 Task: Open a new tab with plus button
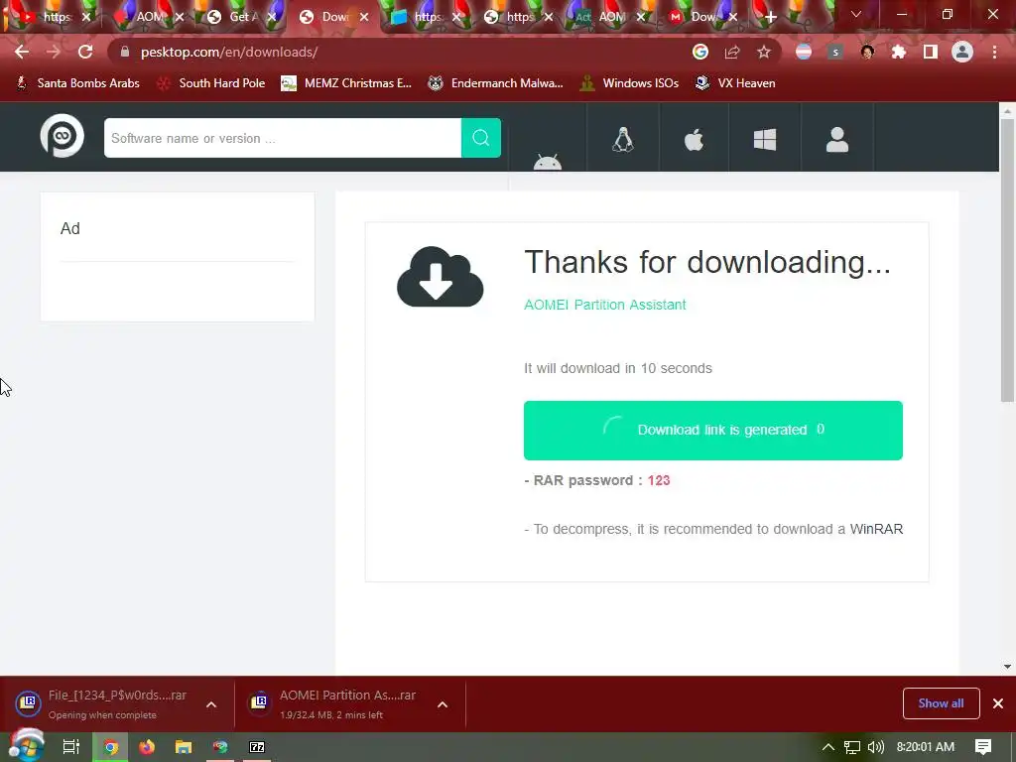[770, 17]
